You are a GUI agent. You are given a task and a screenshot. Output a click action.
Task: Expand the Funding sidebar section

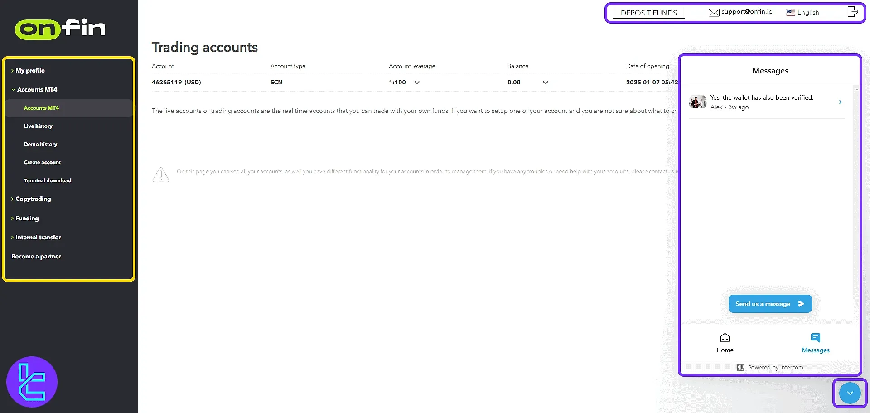pos(27,219)
